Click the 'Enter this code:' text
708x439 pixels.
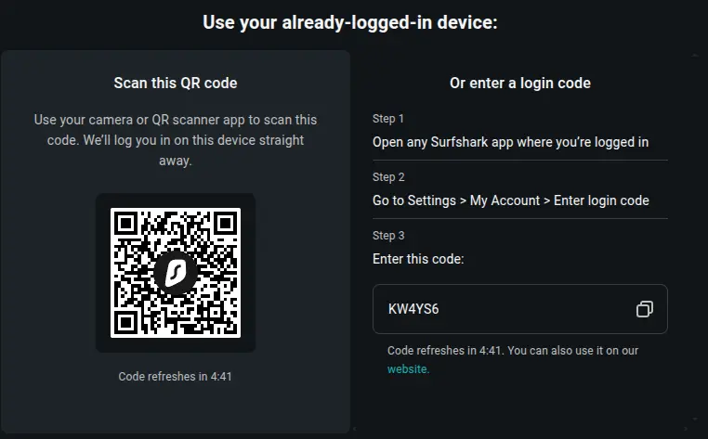(418, 259)
